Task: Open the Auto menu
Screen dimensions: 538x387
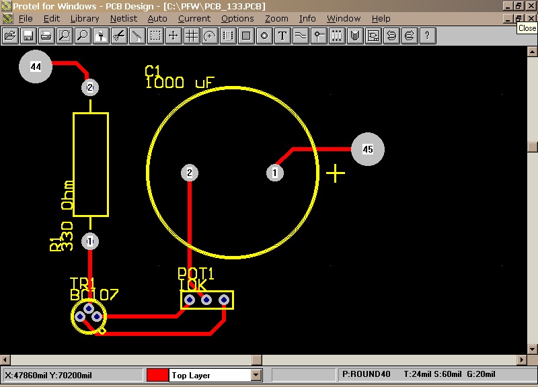Action: click(157, 18)
